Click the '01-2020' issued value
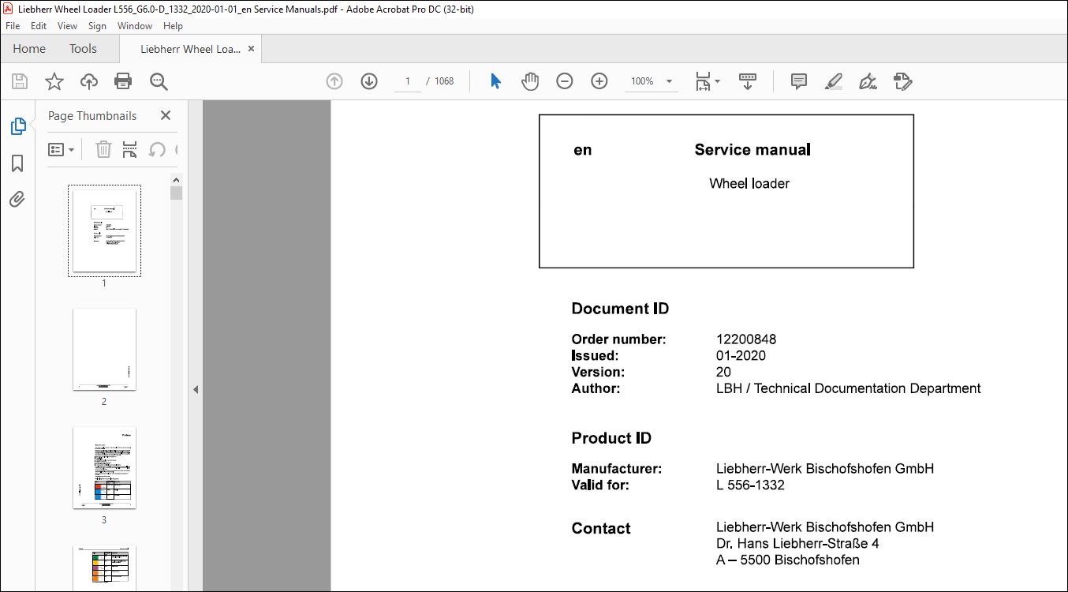Image resolution: width=1068 pixels, height=592 pixels. pos(741,356)
